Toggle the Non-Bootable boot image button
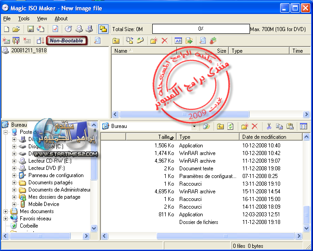 pos(67,41)
